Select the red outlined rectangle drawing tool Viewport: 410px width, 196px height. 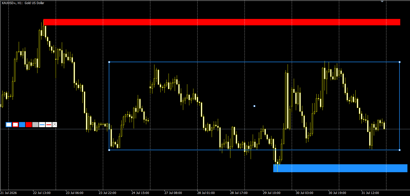(x=15, y=125)
